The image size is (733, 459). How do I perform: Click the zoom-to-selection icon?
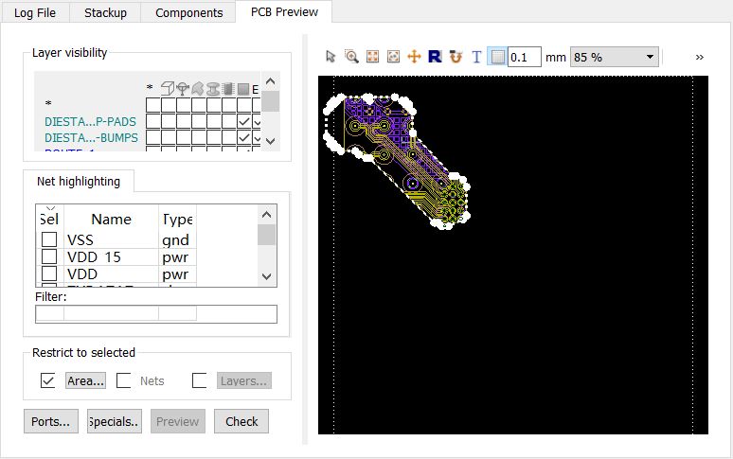point(394,57)
